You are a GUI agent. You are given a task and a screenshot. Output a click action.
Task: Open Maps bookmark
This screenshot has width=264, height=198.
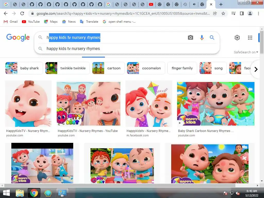[x=51, y=22]
